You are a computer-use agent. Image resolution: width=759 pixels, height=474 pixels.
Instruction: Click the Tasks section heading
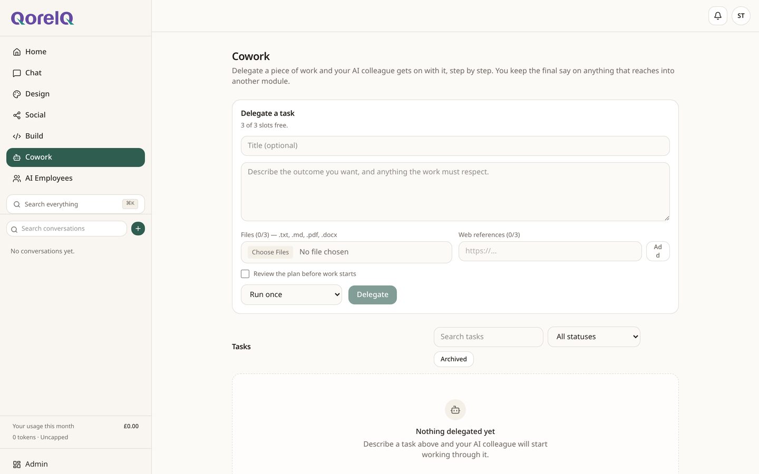point(241,347)
